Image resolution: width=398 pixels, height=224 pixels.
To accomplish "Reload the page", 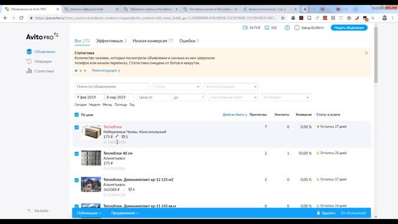I will pos(21,18).
